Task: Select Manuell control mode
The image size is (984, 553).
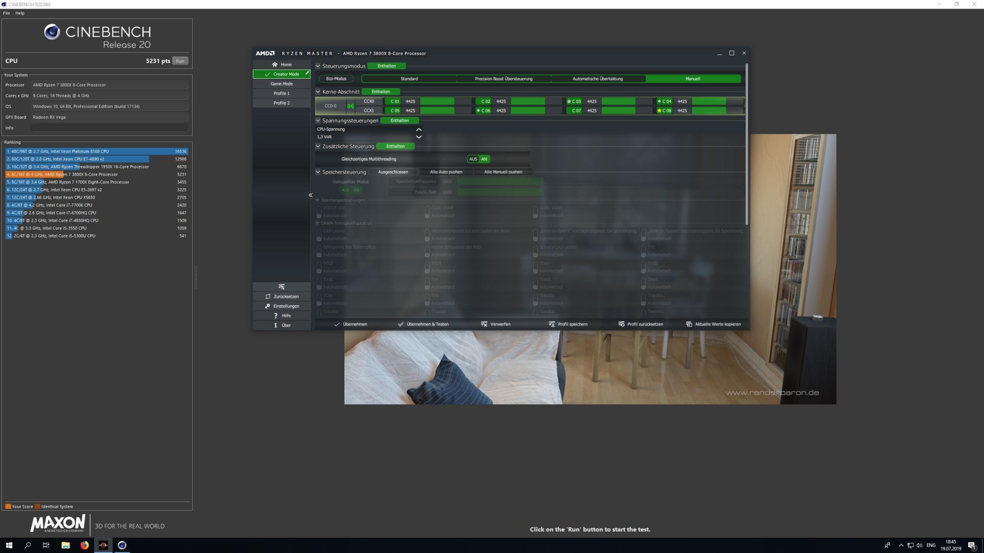Action: click(x=693, y=79)
